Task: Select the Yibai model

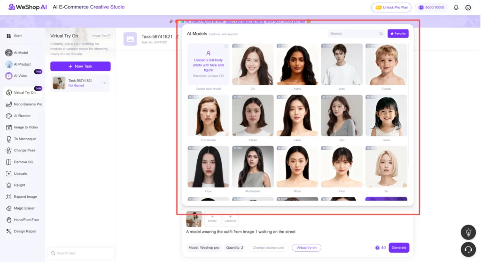Action: (342, 166)
